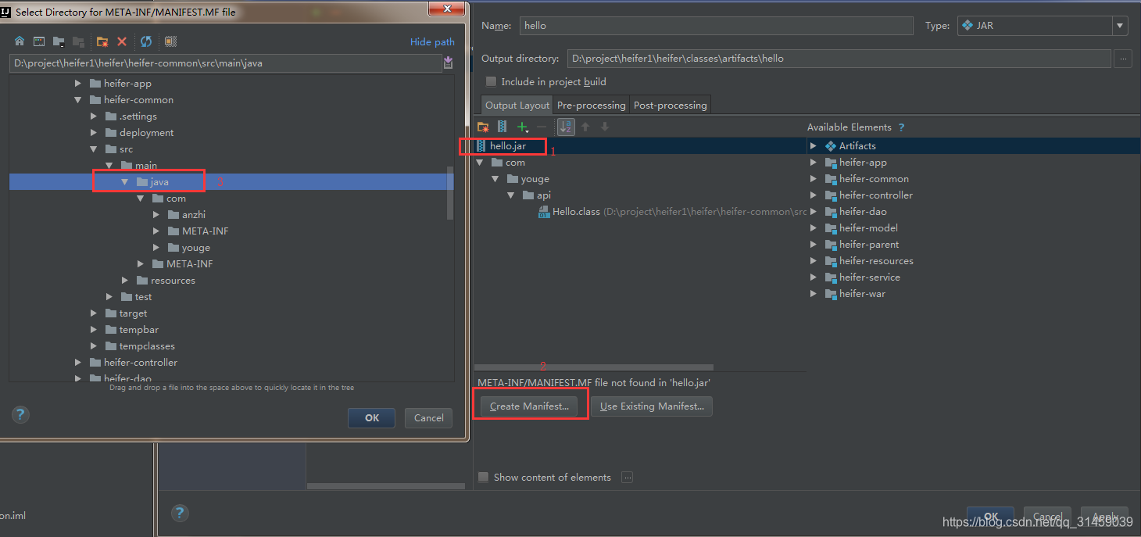This screenshot has height=537, width=1141.
Task: Expand heifer-dao in Available Elements
Action: pyautogui.click(x=813, y=212)
